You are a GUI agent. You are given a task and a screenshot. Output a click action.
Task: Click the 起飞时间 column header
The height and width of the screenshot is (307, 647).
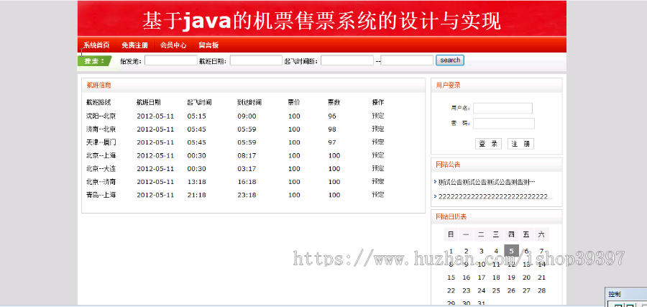point(199,102)
